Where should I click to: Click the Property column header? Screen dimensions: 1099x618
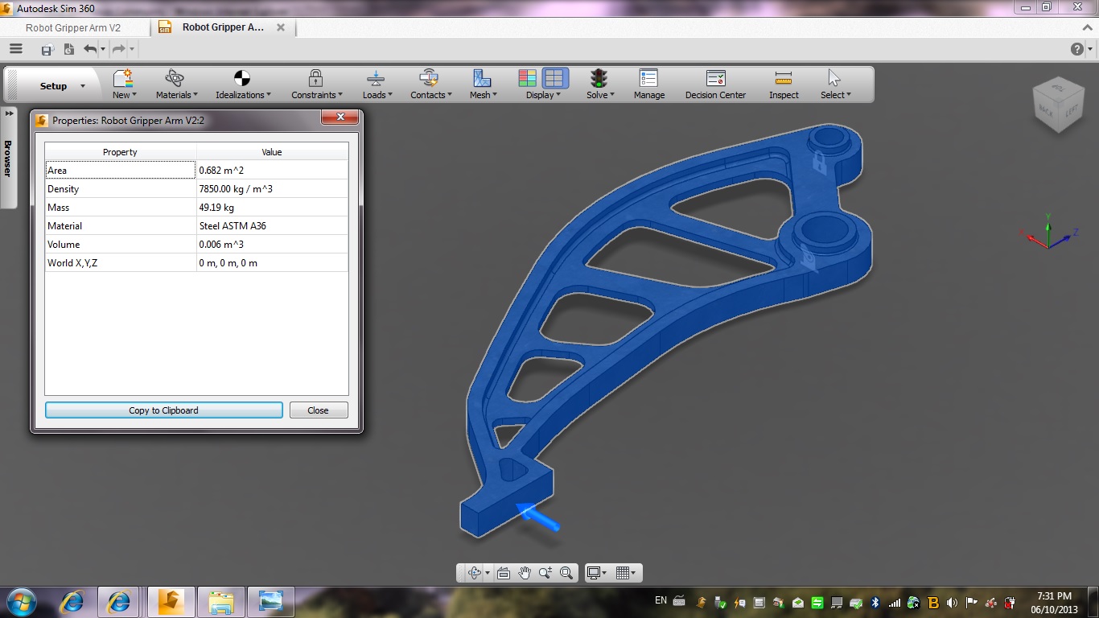pos(121,152)
